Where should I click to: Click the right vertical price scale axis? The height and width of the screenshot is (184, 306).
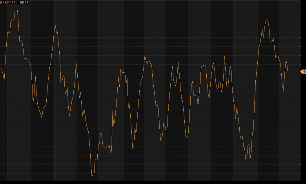[303, 117]
